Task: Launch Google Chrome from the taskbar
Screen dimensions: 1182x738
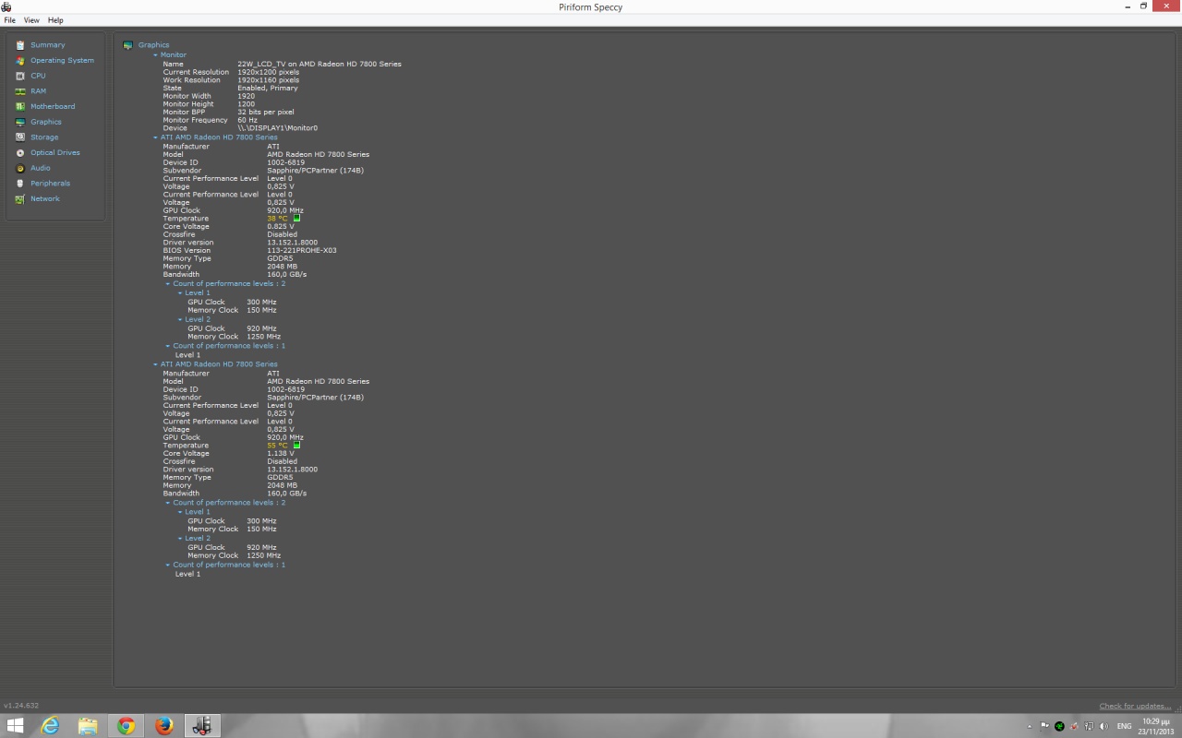Action: [x=126, y=726]
